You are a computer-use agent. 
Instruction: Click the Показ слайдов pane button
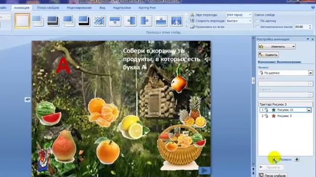click(273, 175)
